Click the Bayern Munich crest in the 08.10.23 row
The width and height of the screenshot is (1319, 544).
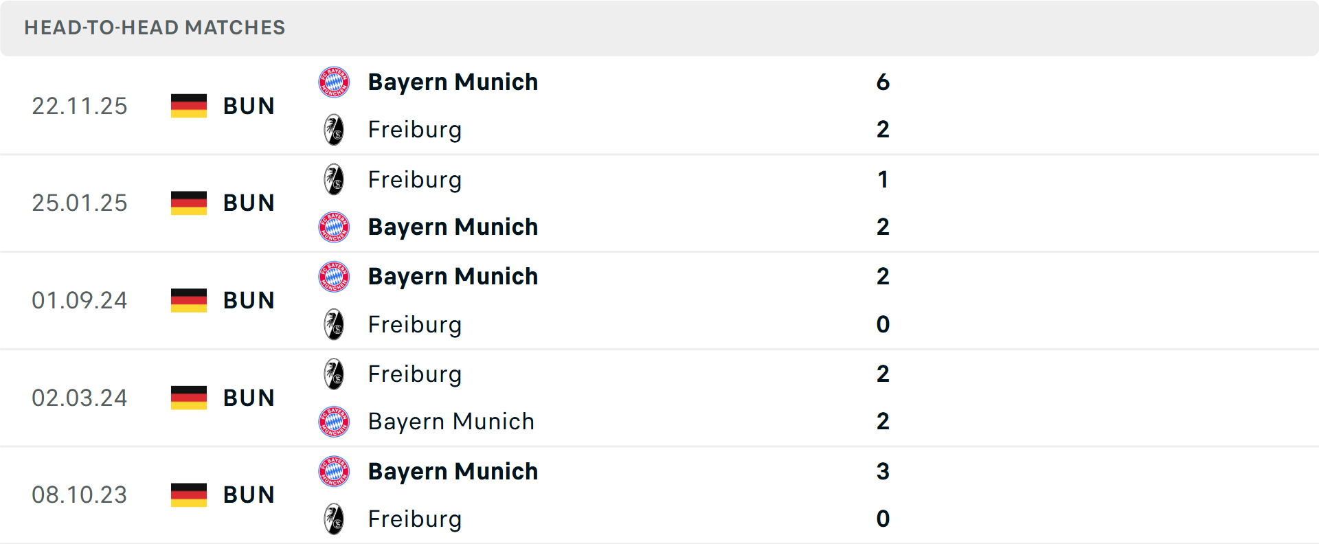click(335, 471)
